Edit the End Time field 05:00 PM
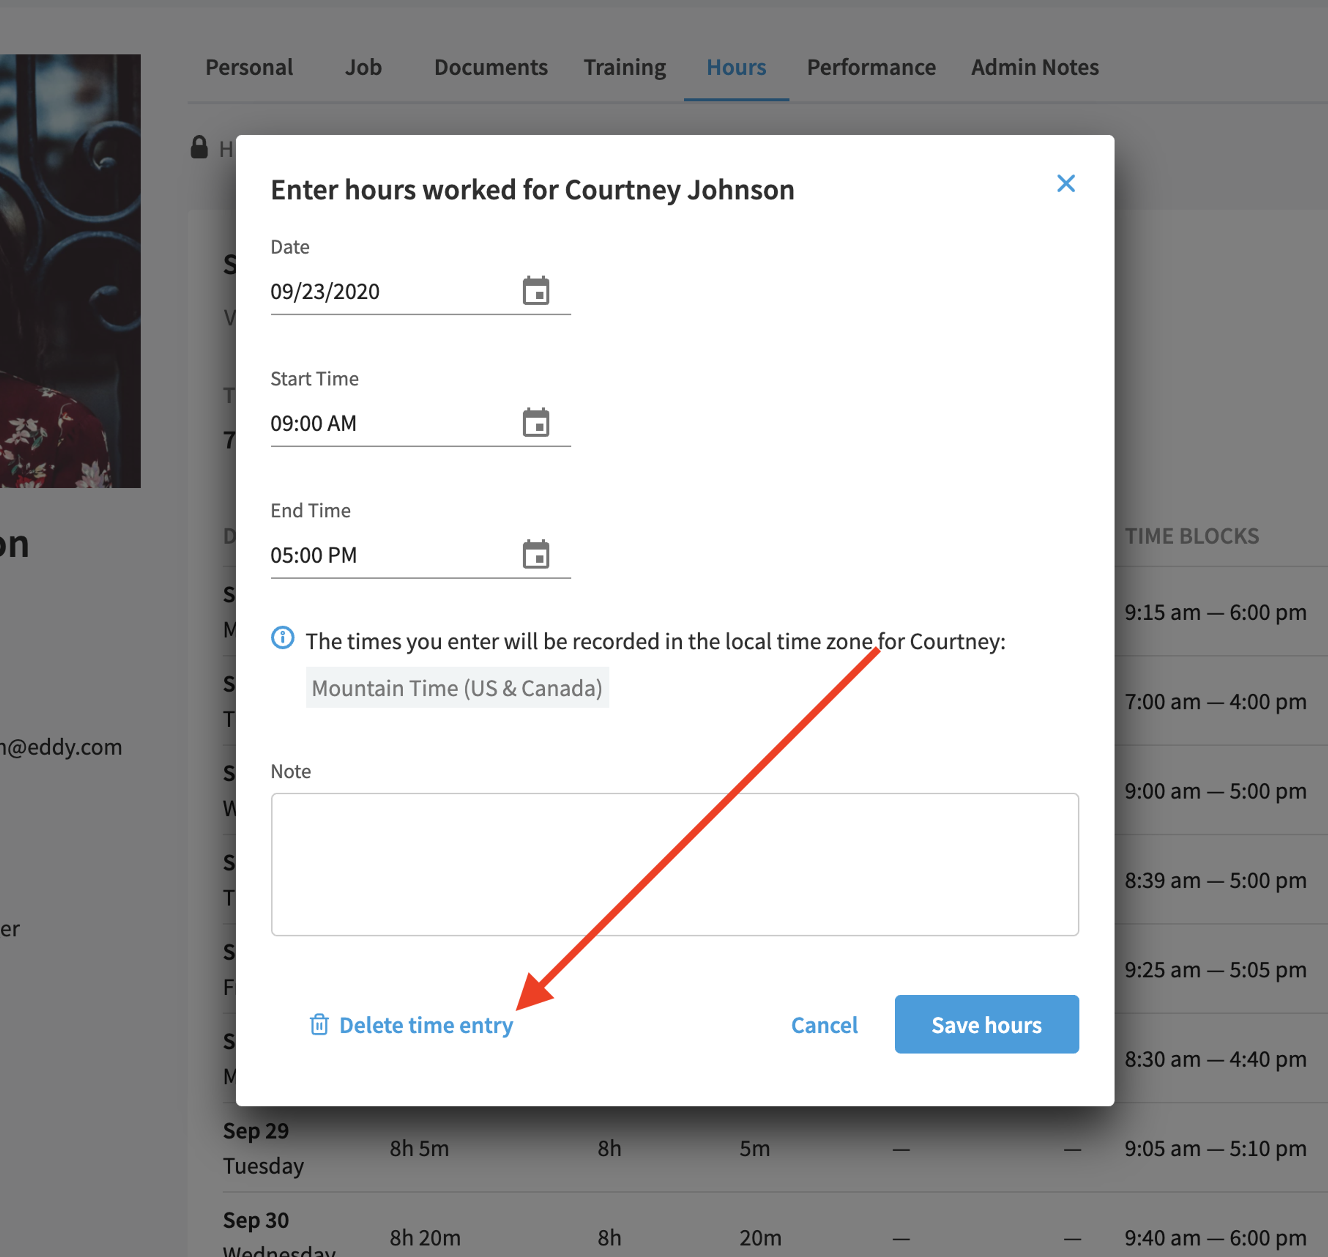 pos(421,556)
